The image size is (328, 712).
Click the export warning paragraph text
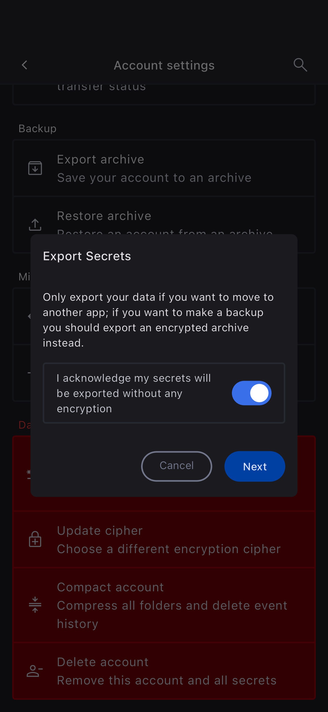coord(158,320)
